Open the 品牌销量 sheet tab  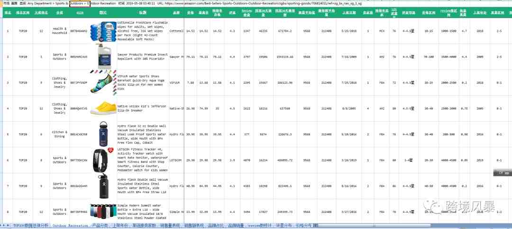(236, 225)
